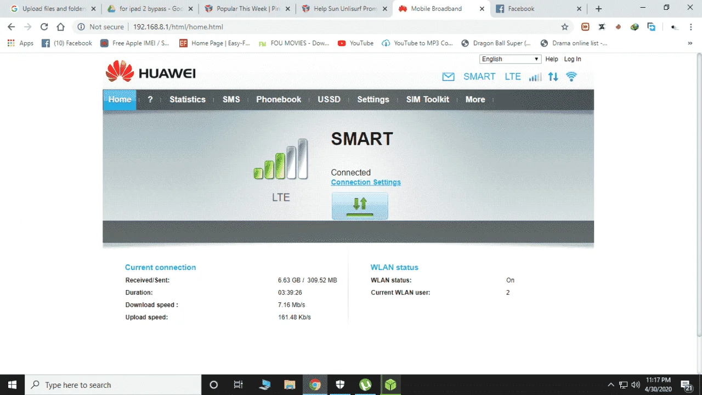Open Connection Settings link
Viewport: 702px width, 395px height.
tap(366, 182)
